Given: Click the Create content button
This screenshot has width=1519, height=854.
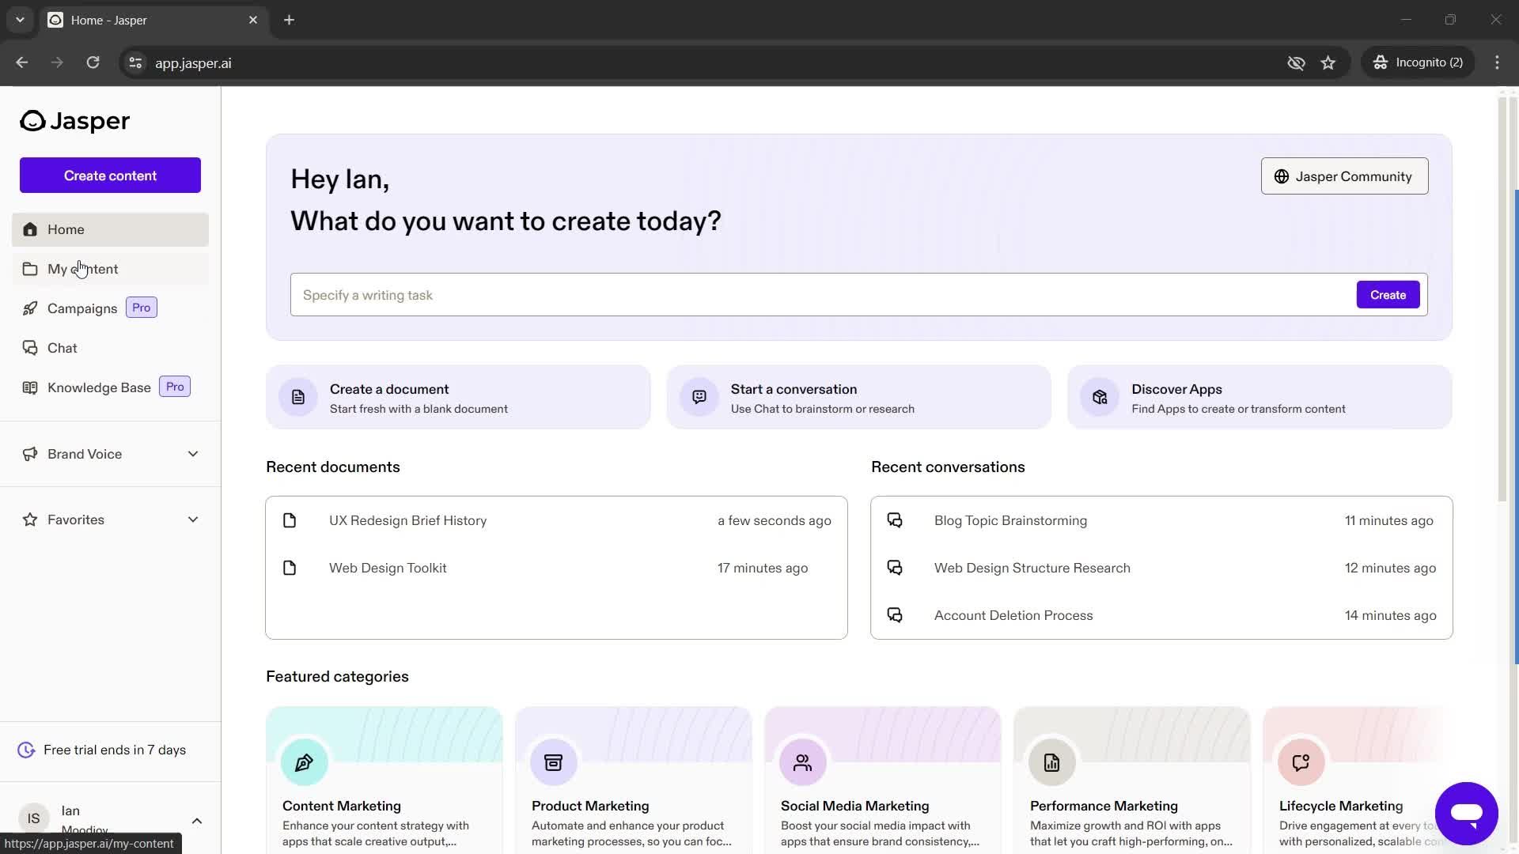Looking at the screenshot, I should (x=109, y=176).
